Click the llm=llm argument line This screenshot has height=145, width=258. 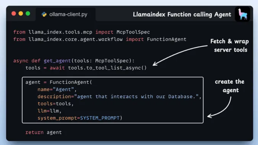tap(49, 111)
